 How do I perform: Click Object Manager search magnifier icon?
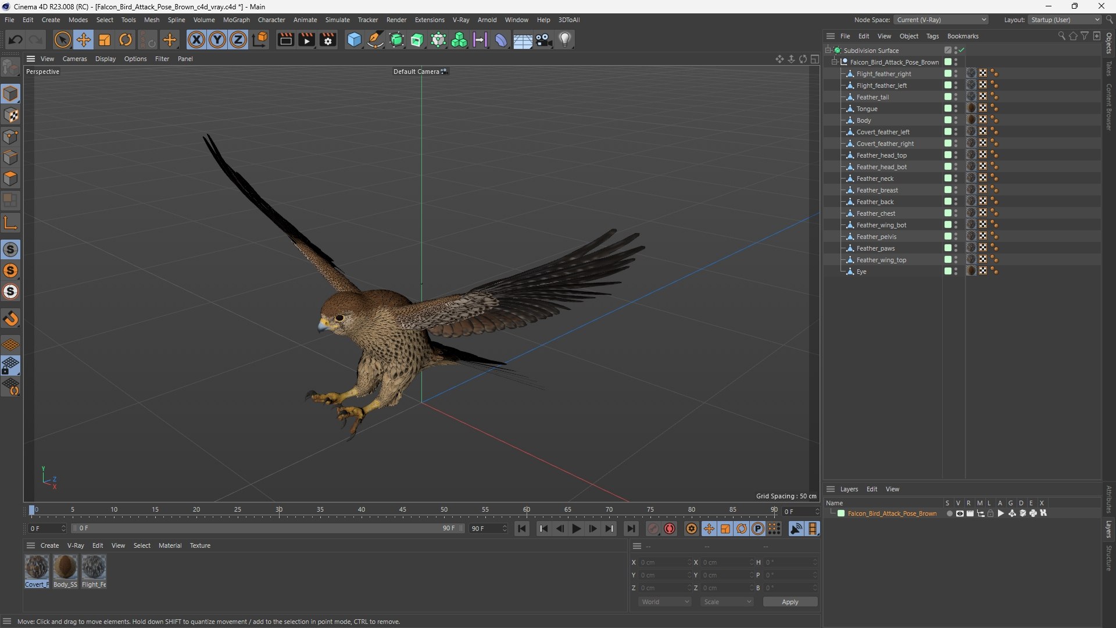1061,36
